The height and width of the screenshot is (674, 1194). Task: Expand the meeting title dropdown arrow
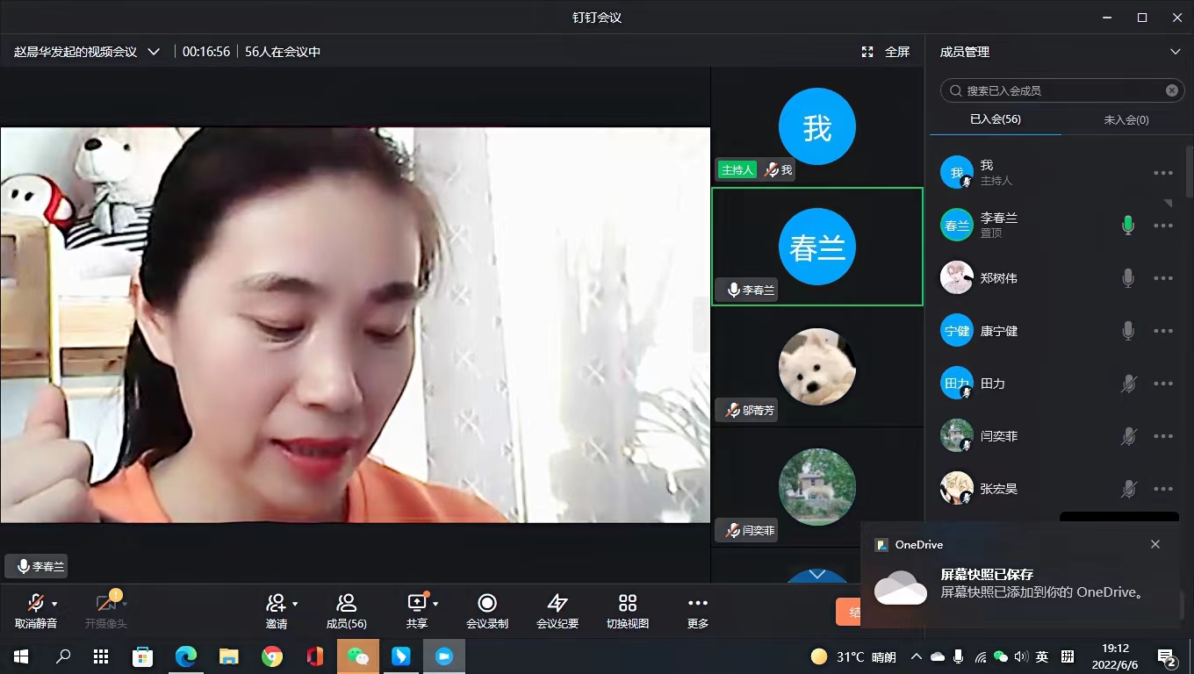click(x=154, y=52)
